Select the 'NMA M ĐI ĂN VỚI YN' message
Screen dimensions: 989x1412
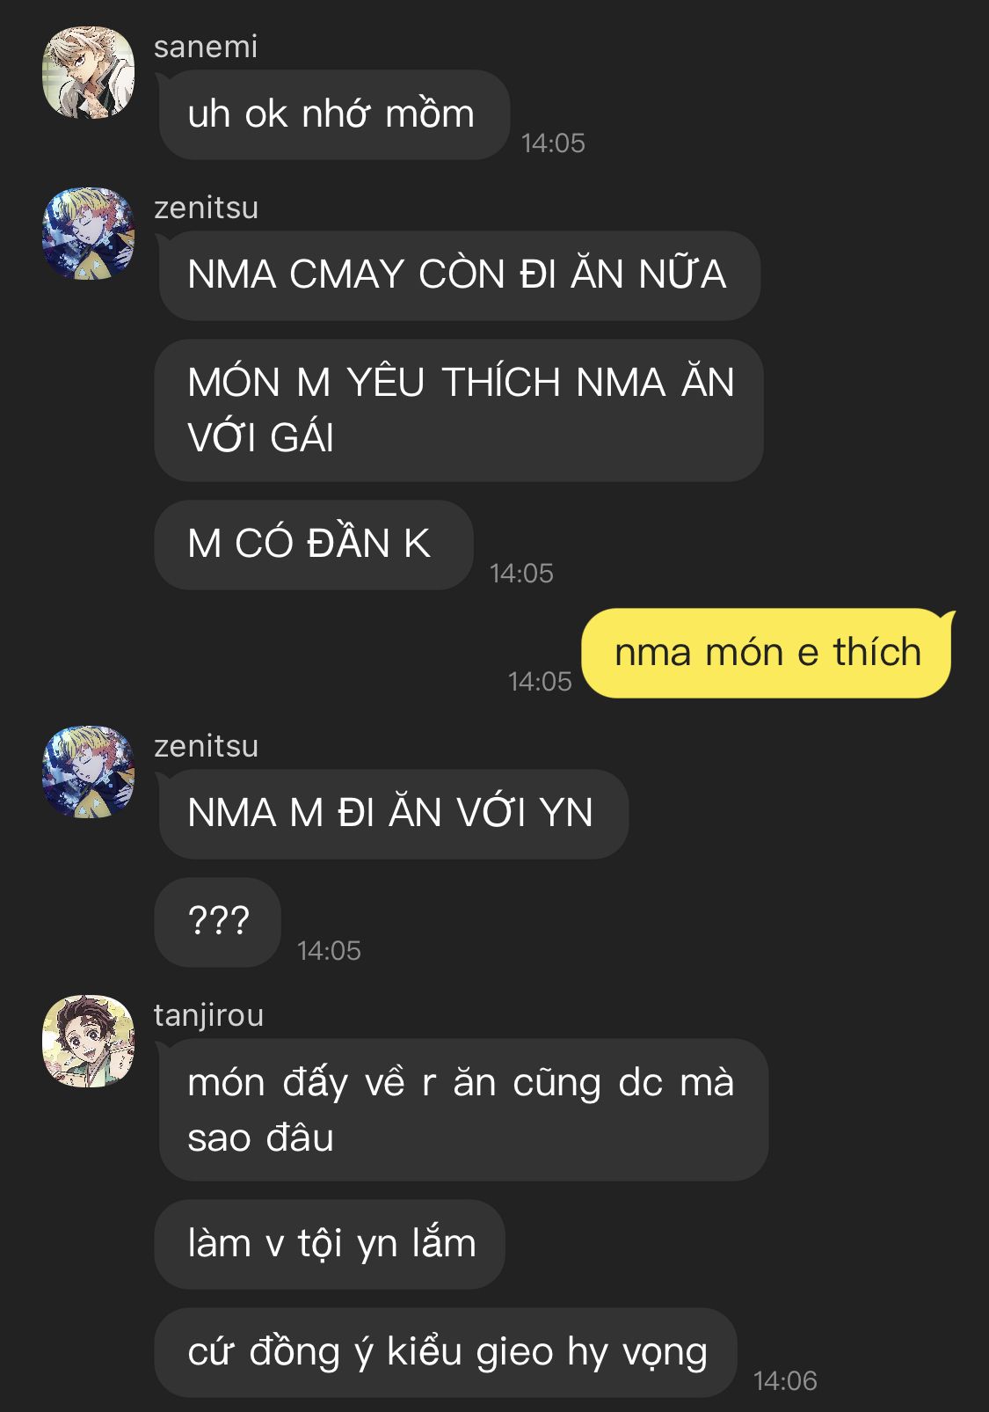[x=392, y=814]
